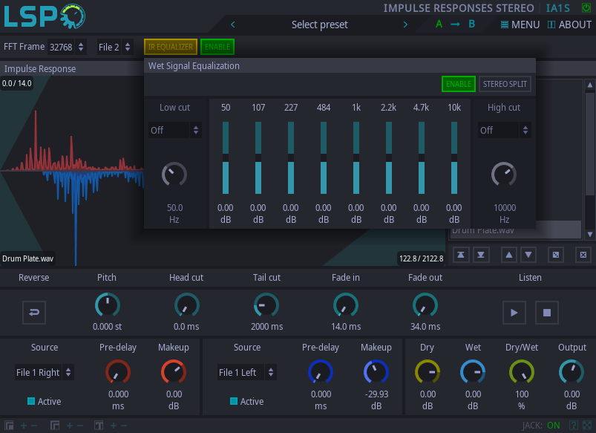596x433 pixels.
Task: Click the 4.7k band gain slider
Action: [422, 158]
